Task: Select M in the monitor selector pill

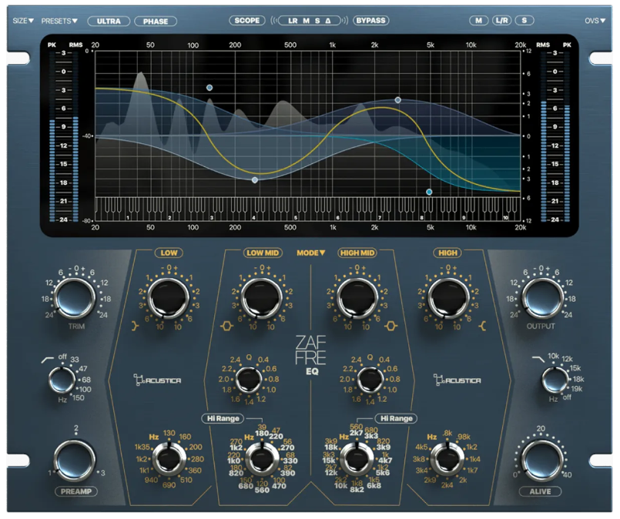Action: pyautogui.click(x=306, y=21)
